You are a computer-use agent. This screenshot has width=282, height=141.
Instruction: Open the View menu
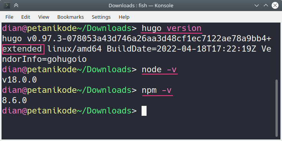pos(43,17)
